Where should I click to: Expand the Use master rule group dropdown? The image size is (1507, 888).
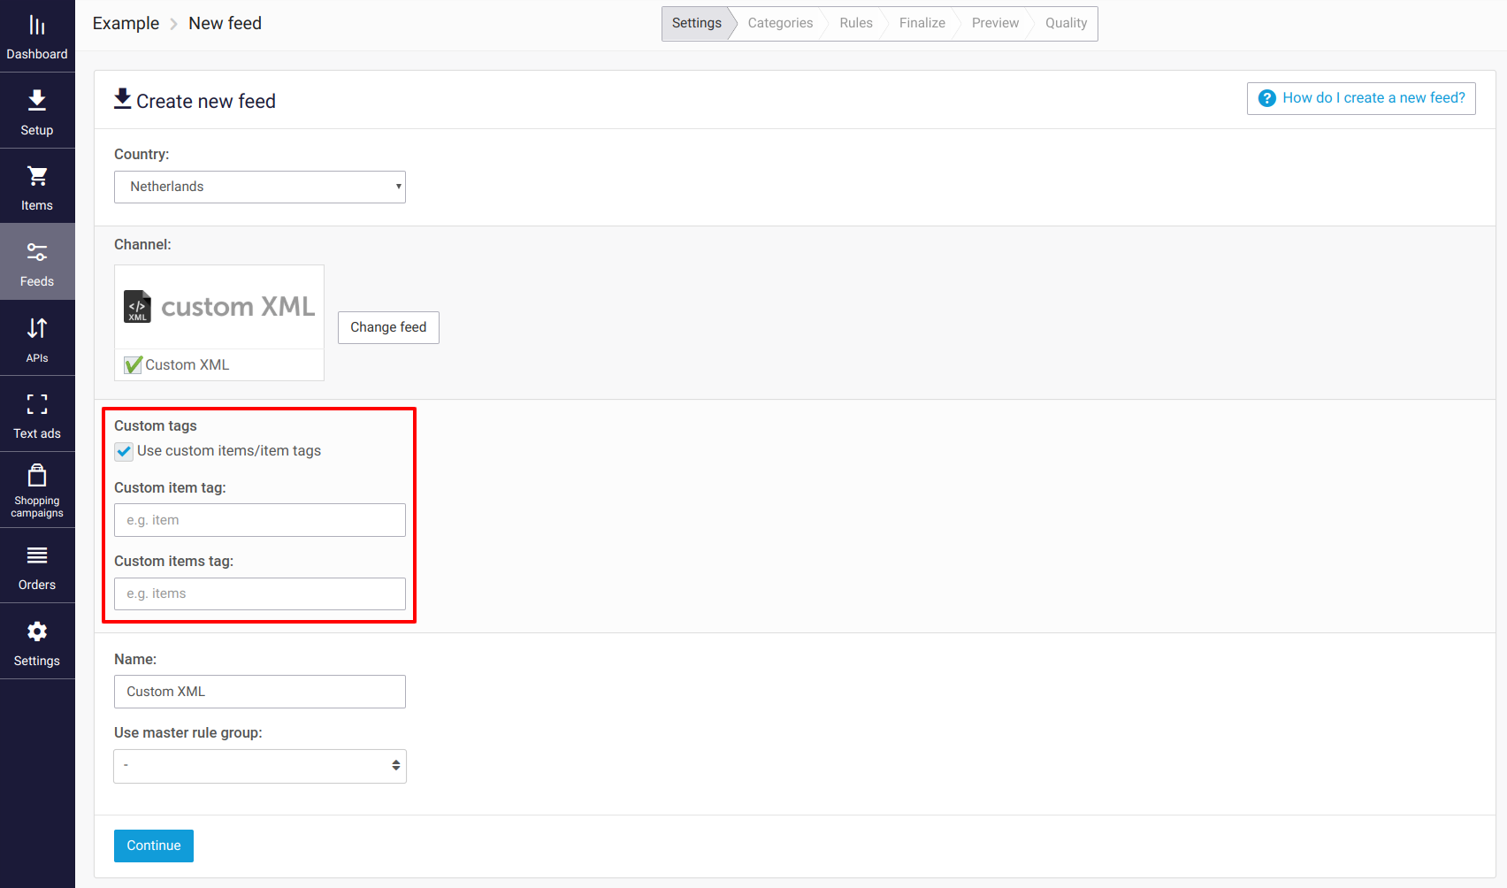(x=260, y=766)
